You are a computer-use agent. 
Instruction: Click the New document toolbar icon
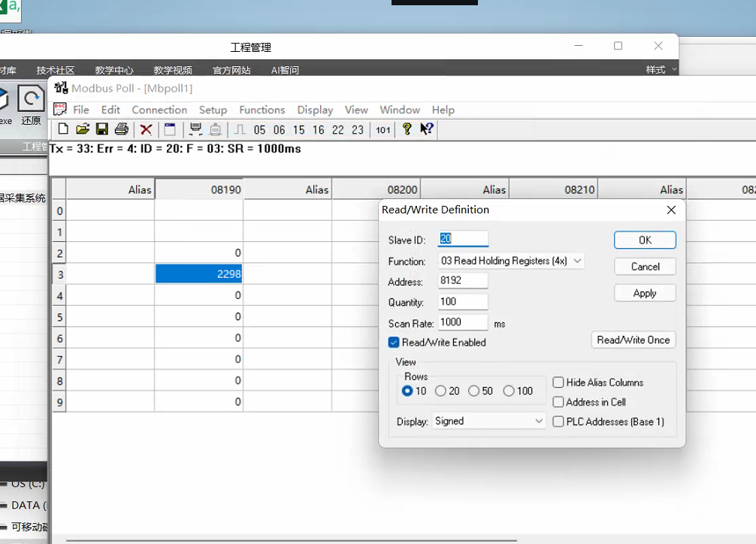pos(63,129)
